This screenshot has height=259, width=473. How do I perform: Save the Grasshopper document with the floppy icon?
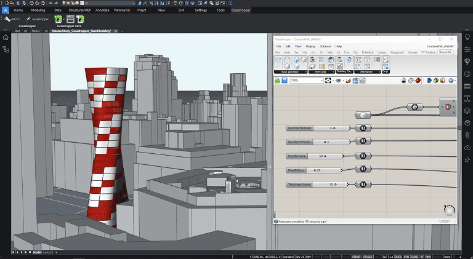point(284,81)
